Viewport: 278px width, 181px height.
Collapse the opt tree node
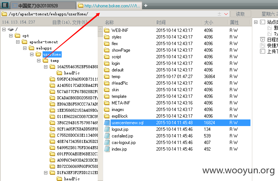pos(11,36)
